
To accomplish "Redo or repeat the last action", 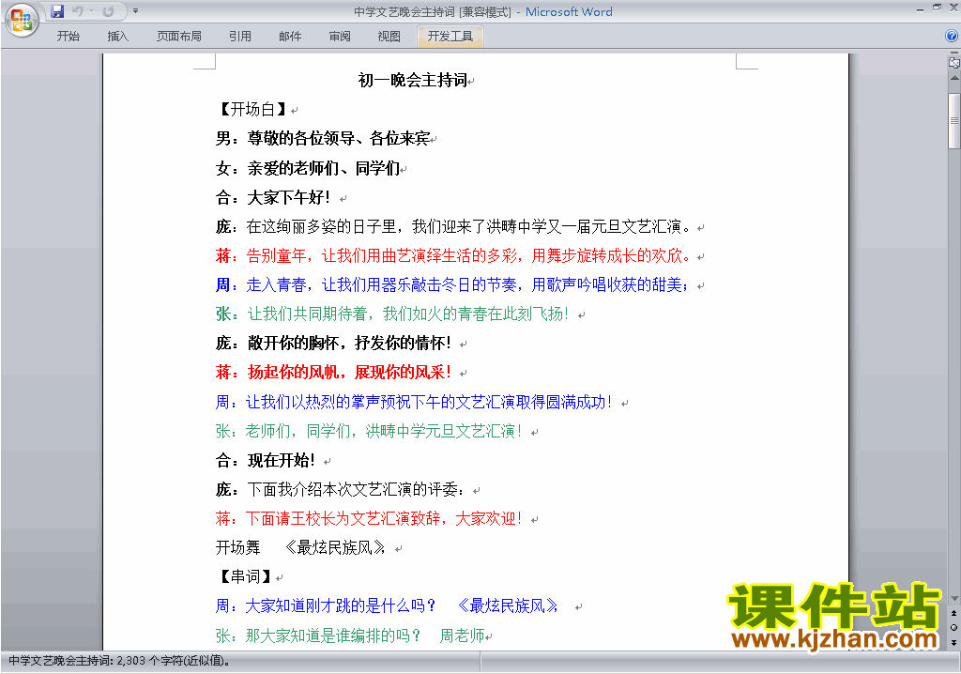I will coord(109,11).
